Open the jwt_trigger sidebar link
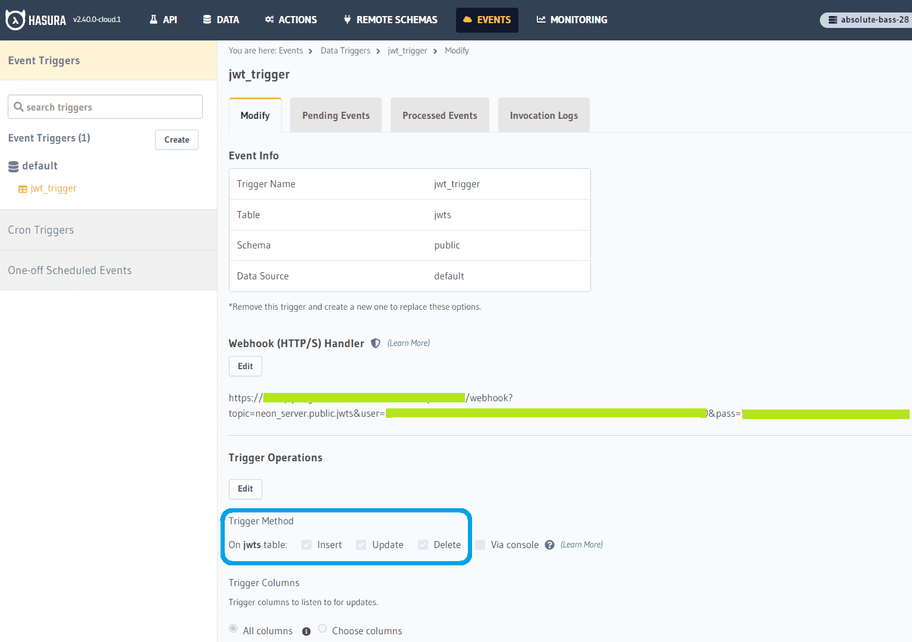The height and width of the screenshot is (642, 912). [54, 188]
